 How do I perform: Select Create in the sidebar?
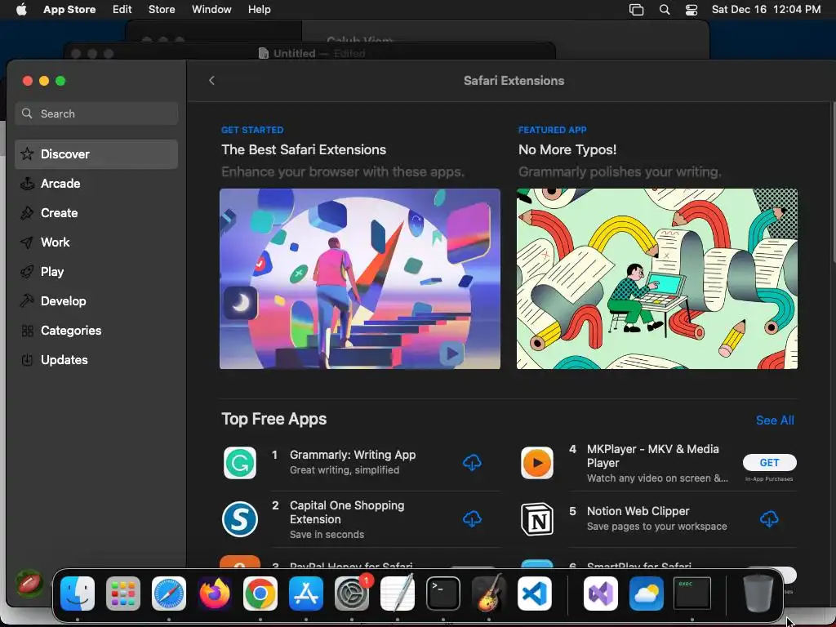[x=96, y=213]
